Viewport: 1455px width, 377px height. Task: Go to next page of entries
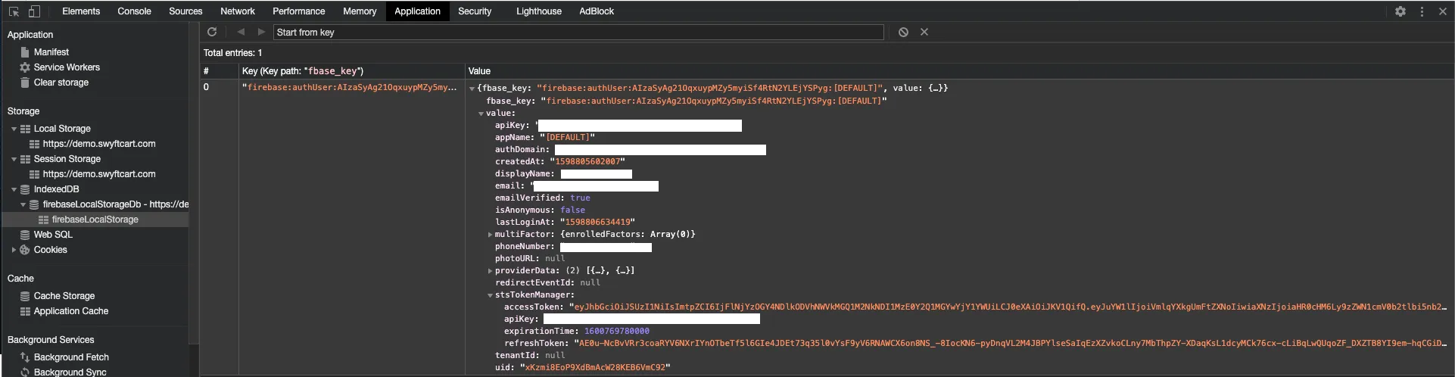tap(261, 32)
